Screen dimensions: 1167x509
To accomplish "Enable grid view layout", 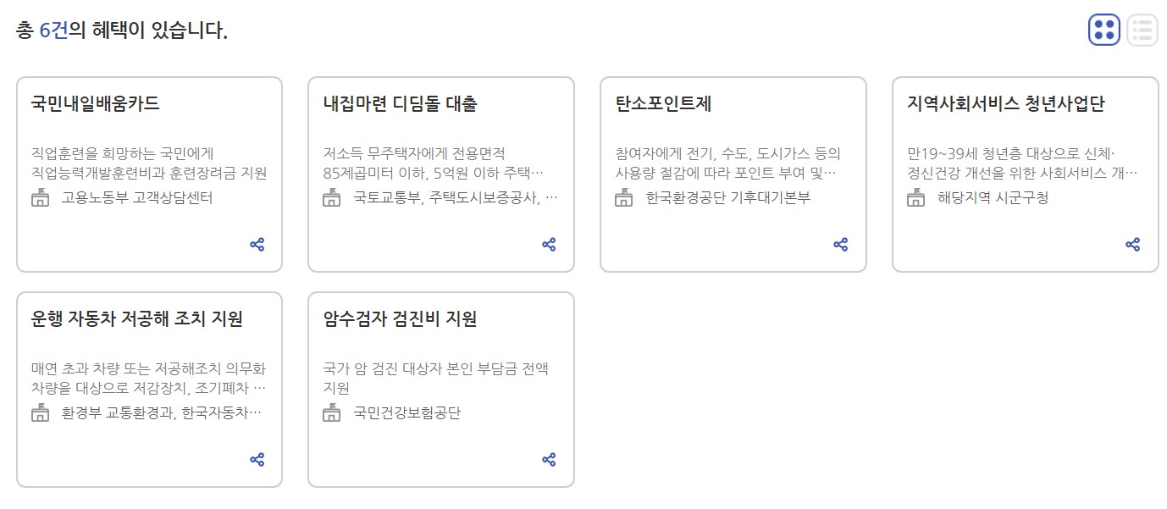I will point(1103,30).
